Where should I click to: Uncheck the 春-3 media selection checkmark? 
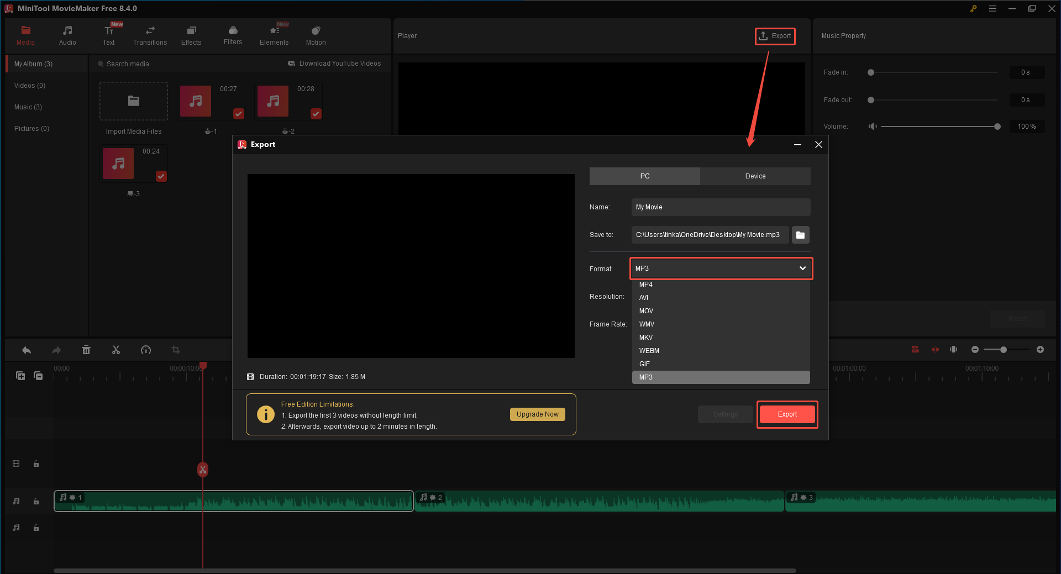[x=161, y=176]
